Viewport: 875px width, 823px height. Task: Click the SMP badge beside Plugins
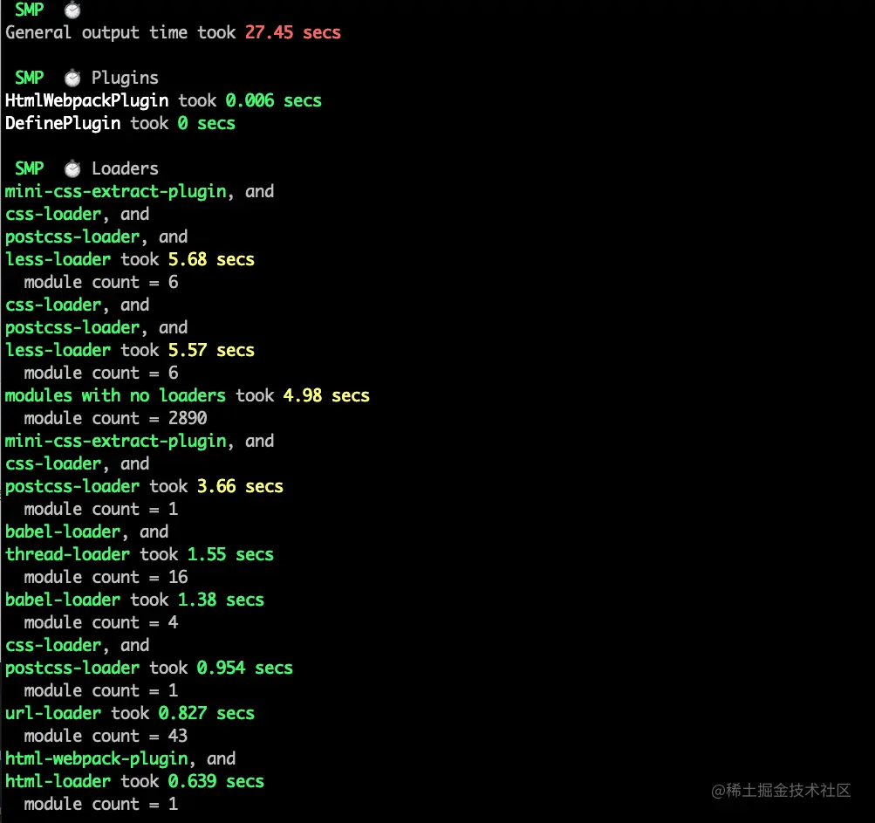(29, 77)
